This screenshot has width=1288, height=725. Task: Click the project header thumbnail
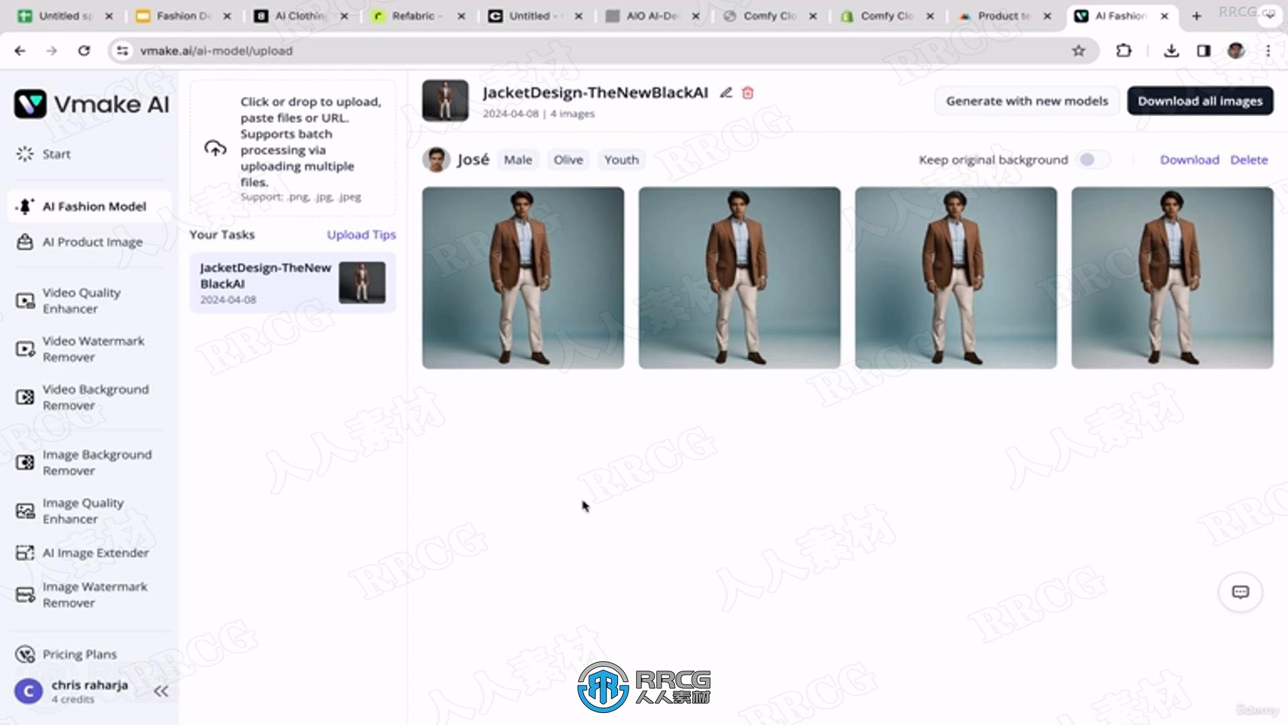[445, 101]
